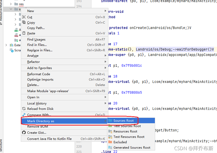Choose Excluded in the submenu
This screenshot has height=153, width=217.
pyautogui.click(x=131, y=142)
